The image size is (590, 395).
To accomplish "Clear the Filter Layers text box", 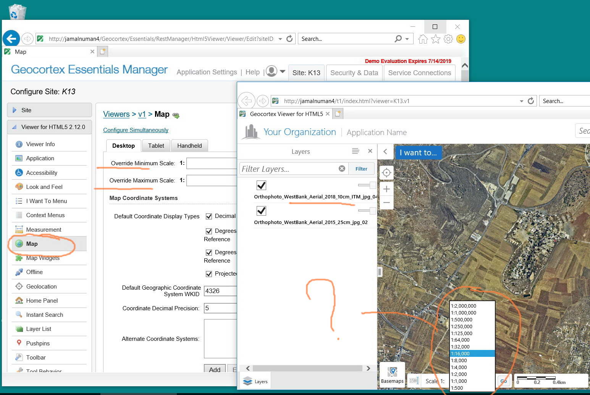I will pos(342,169).
